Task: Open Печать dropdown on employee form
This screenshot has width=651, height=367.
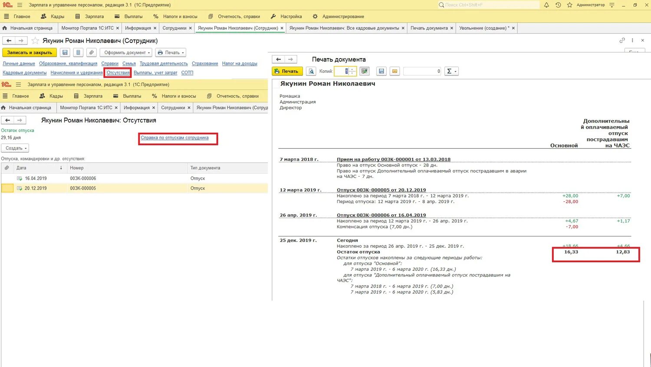Action: (171, 52)
